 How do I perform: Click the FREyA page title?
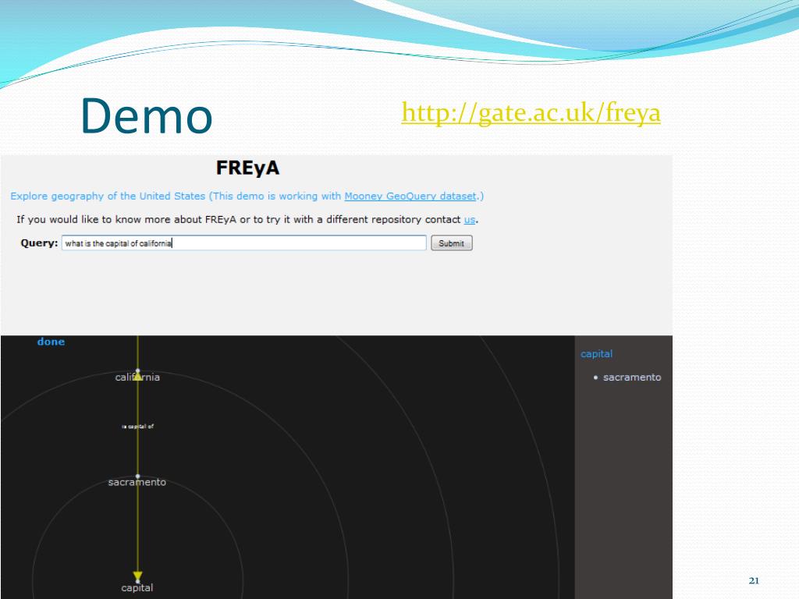coord(247,168)
